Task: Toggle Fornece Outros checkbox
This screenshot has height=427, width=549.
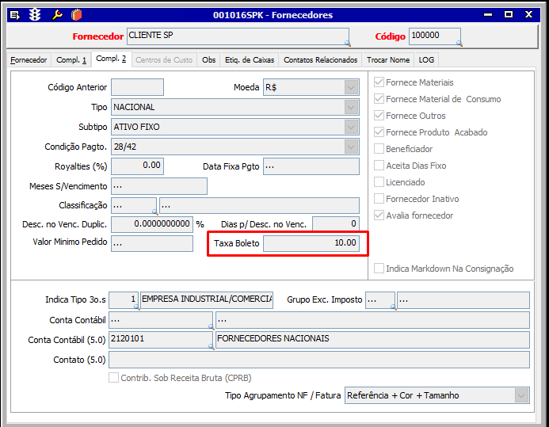Action: 379,116
